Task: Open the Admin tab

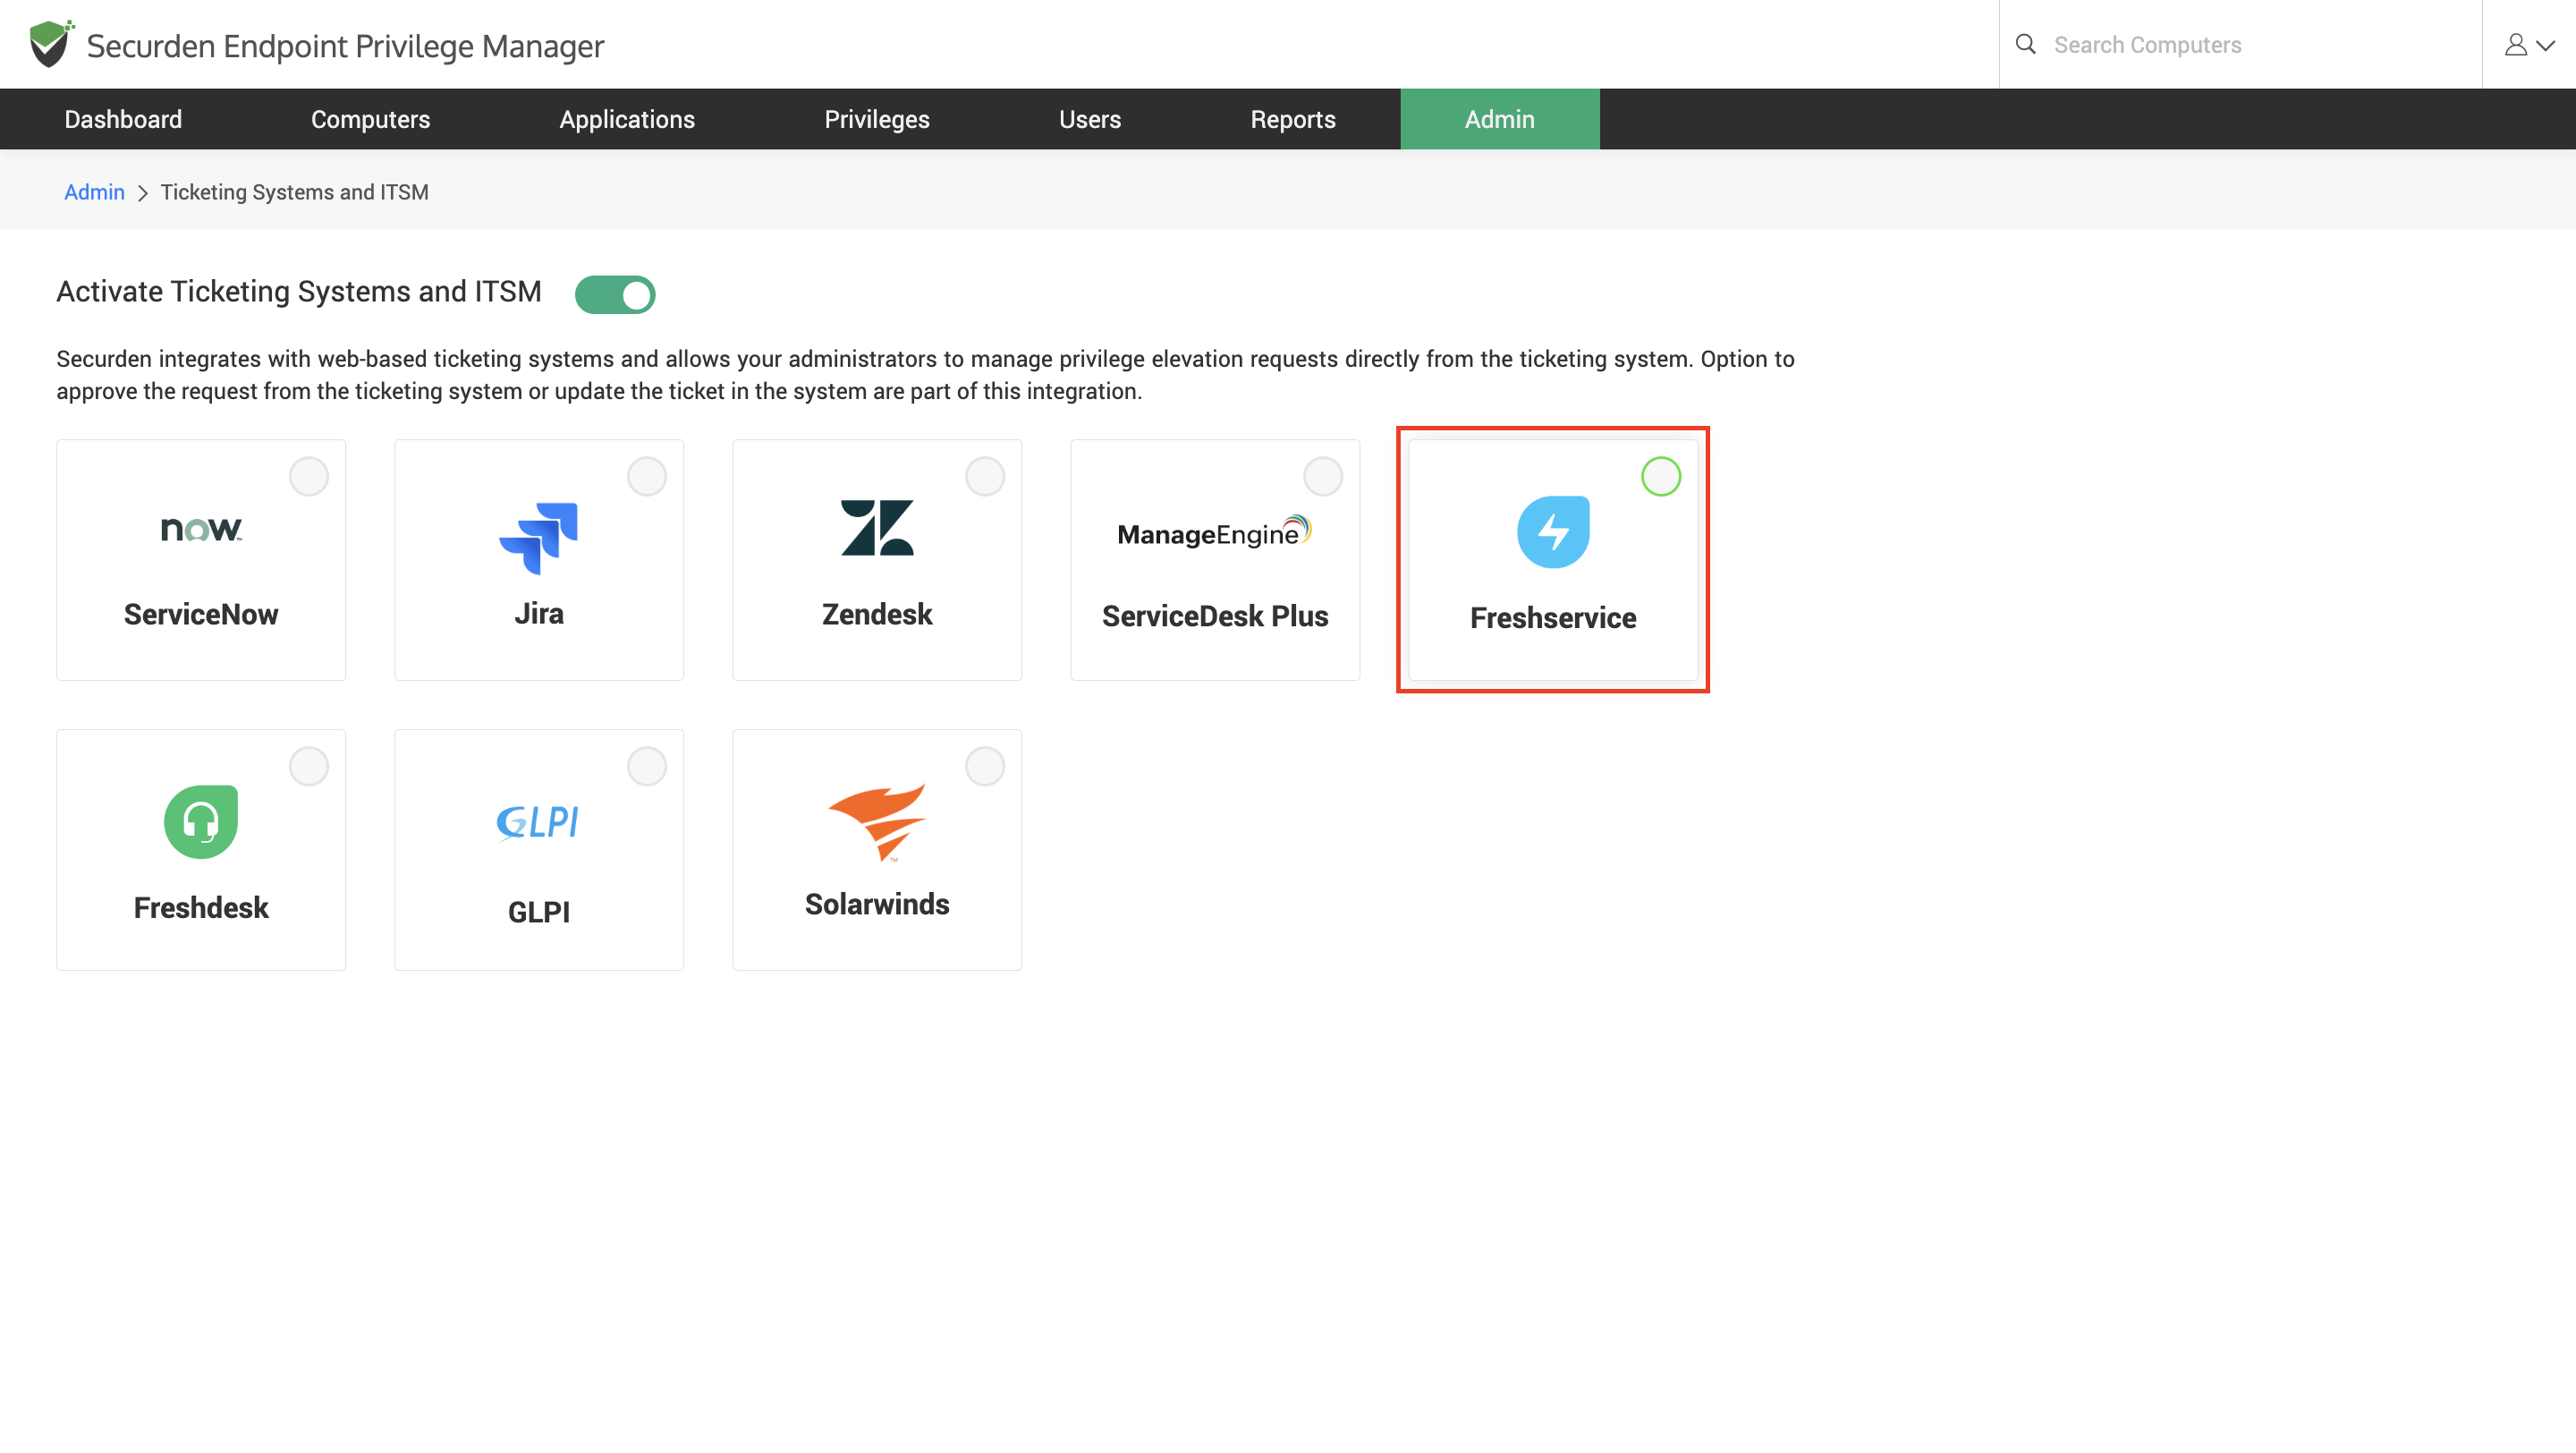Action: [1499, 119]
